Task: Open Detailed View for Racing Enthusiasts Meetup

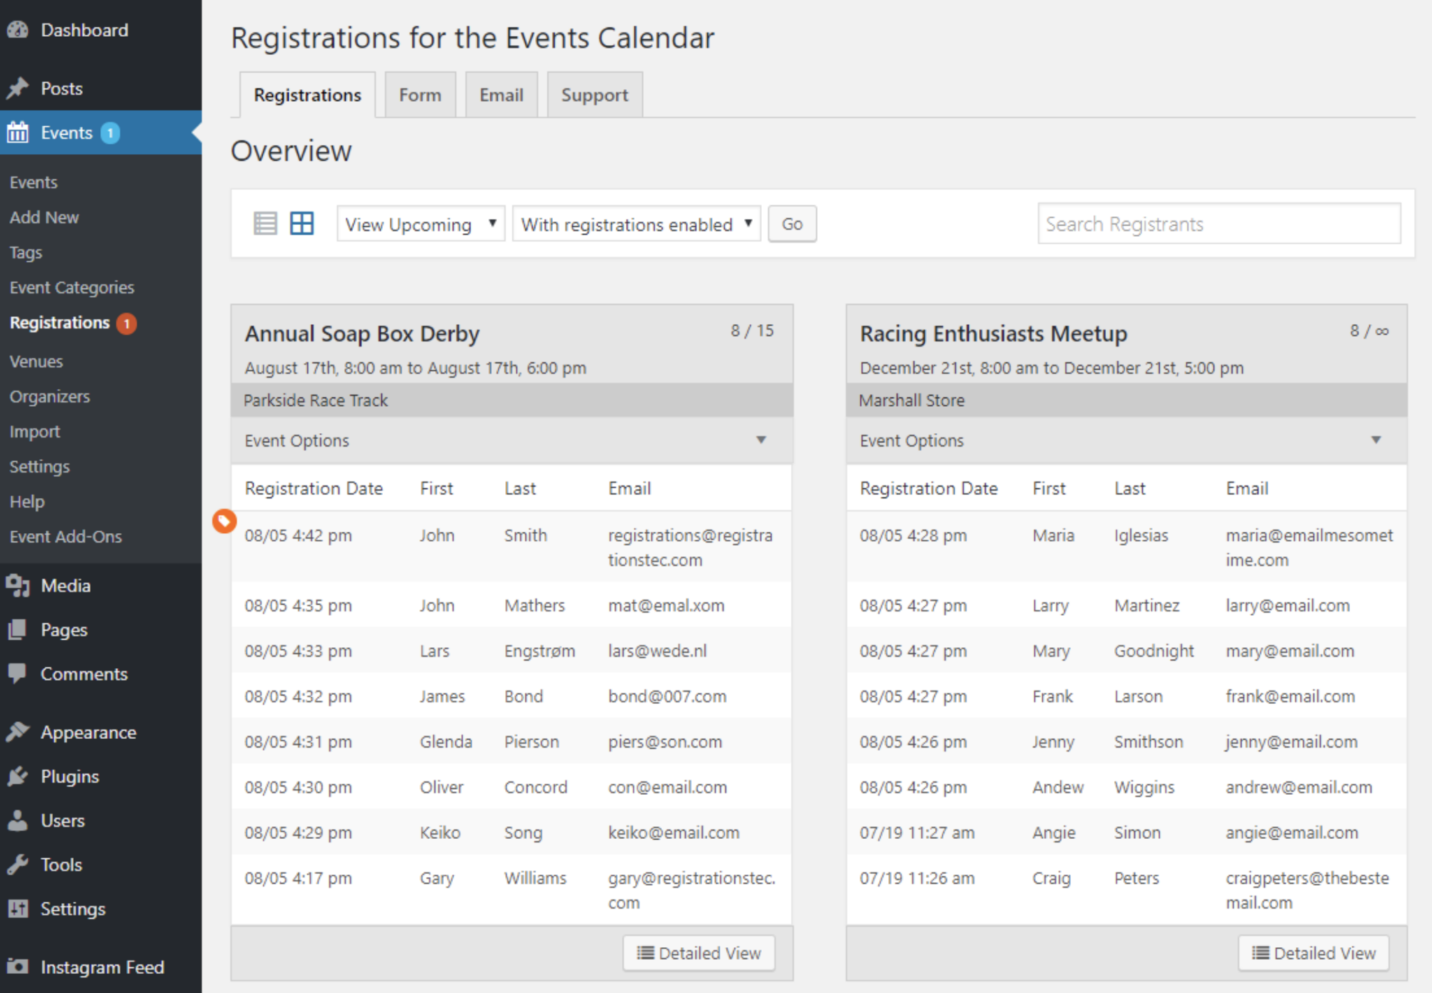Action: (1312, 952)
